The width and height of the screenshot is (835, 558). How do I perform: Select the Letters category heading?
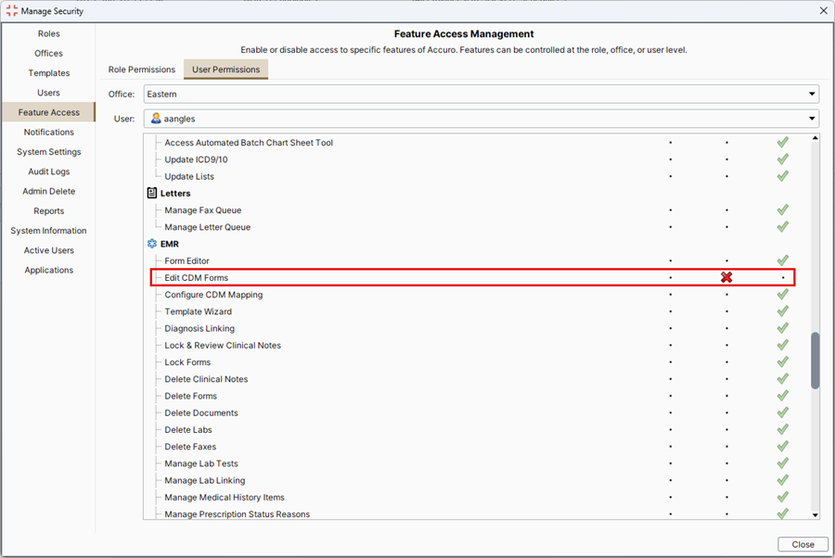point(175,193)
